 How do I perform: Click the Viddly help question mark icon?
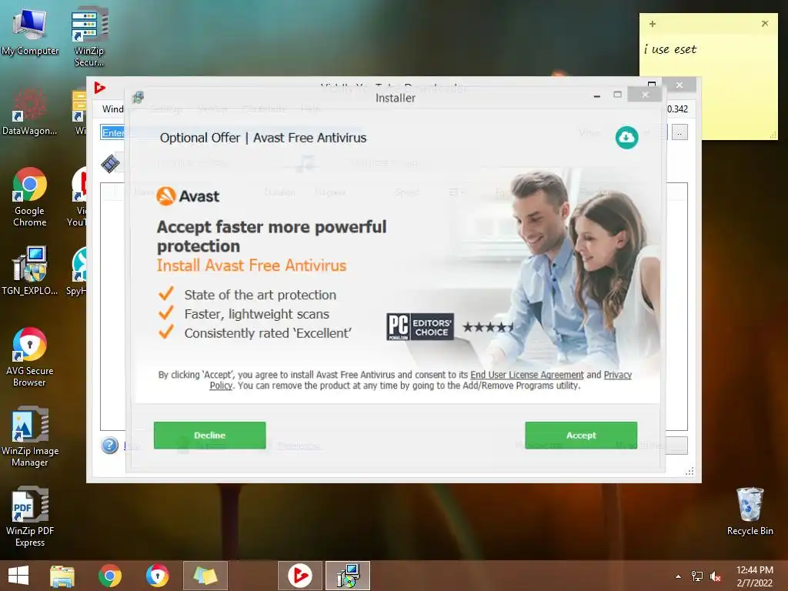tap(109, 446)
